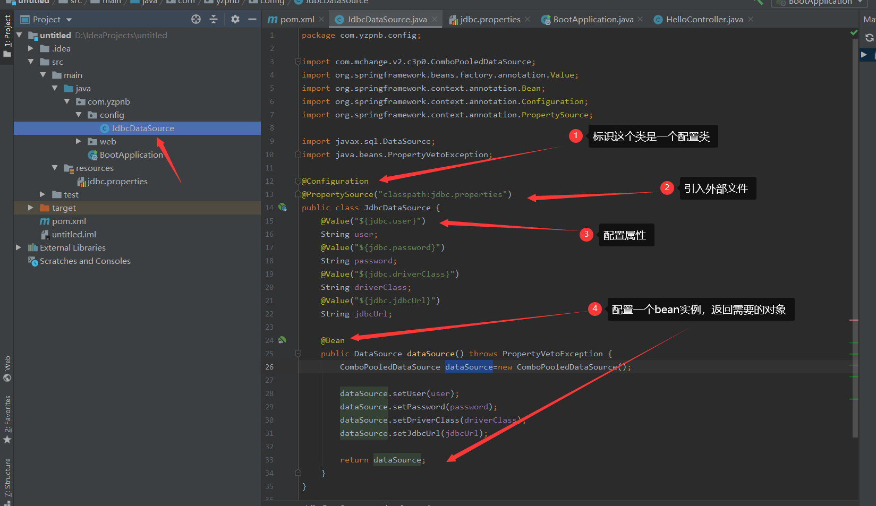Collapse the main folder arrow
The height and width of the screenshot is (506, 876).
[x=43, y=75]
